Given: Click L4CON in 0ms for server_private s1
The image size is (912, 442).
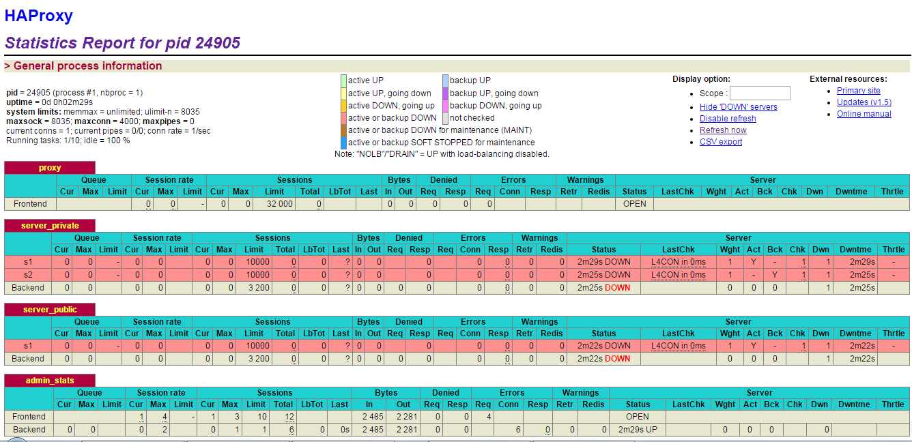Looking at the screenshot, I should (x=679, y=262).
